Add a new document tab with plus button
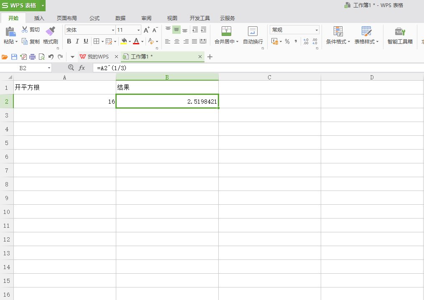This screenshot has height=300, width=424. point(210,57)
